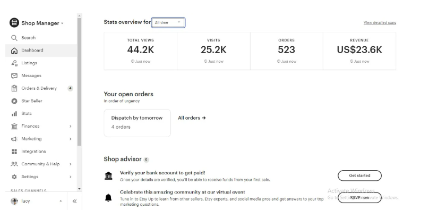Open Listings from the sidebar
Screen dimensions: 429x210
click(x=41, y=63)
